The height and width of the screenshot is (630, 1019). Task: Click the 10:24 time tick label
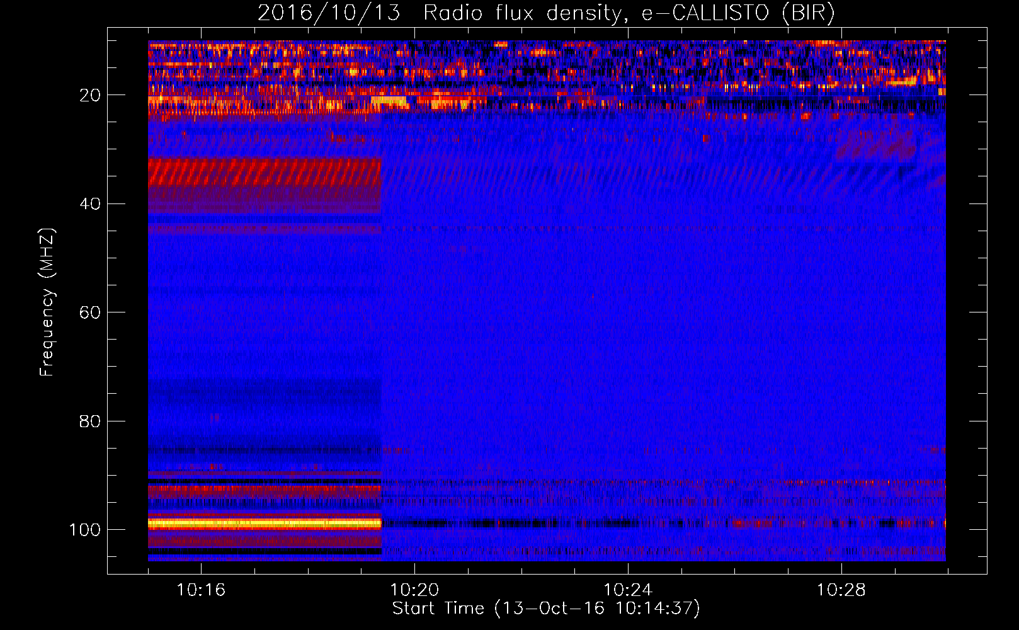(628, 590)
